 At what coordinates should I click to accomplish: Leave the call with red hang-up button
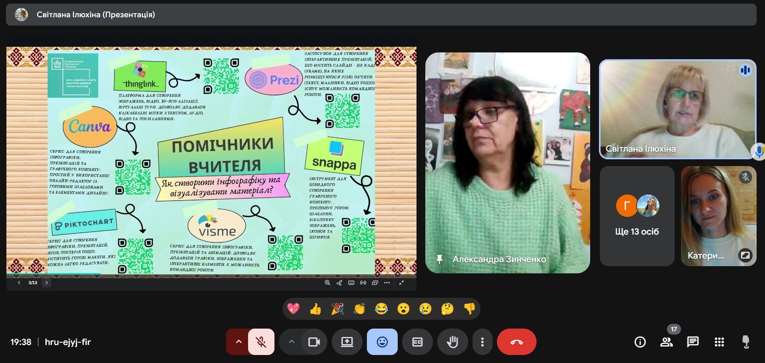(516, 342)
